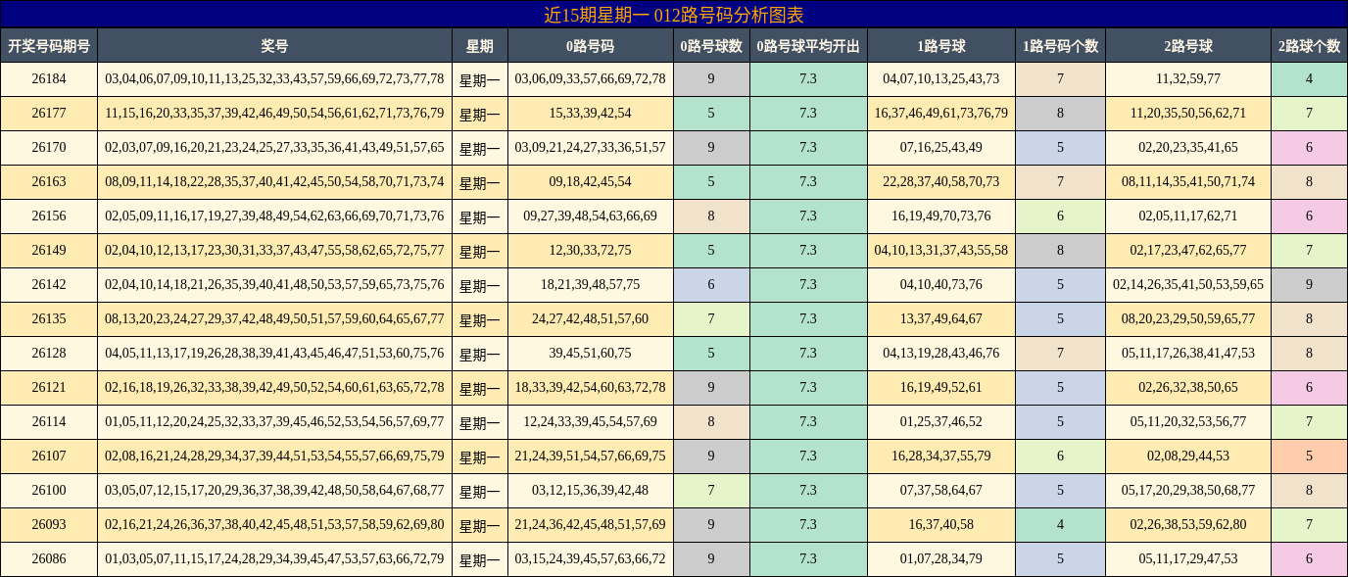Select issue number 26086
This screenshot has height=577, width=1348.
click(49, 559)
